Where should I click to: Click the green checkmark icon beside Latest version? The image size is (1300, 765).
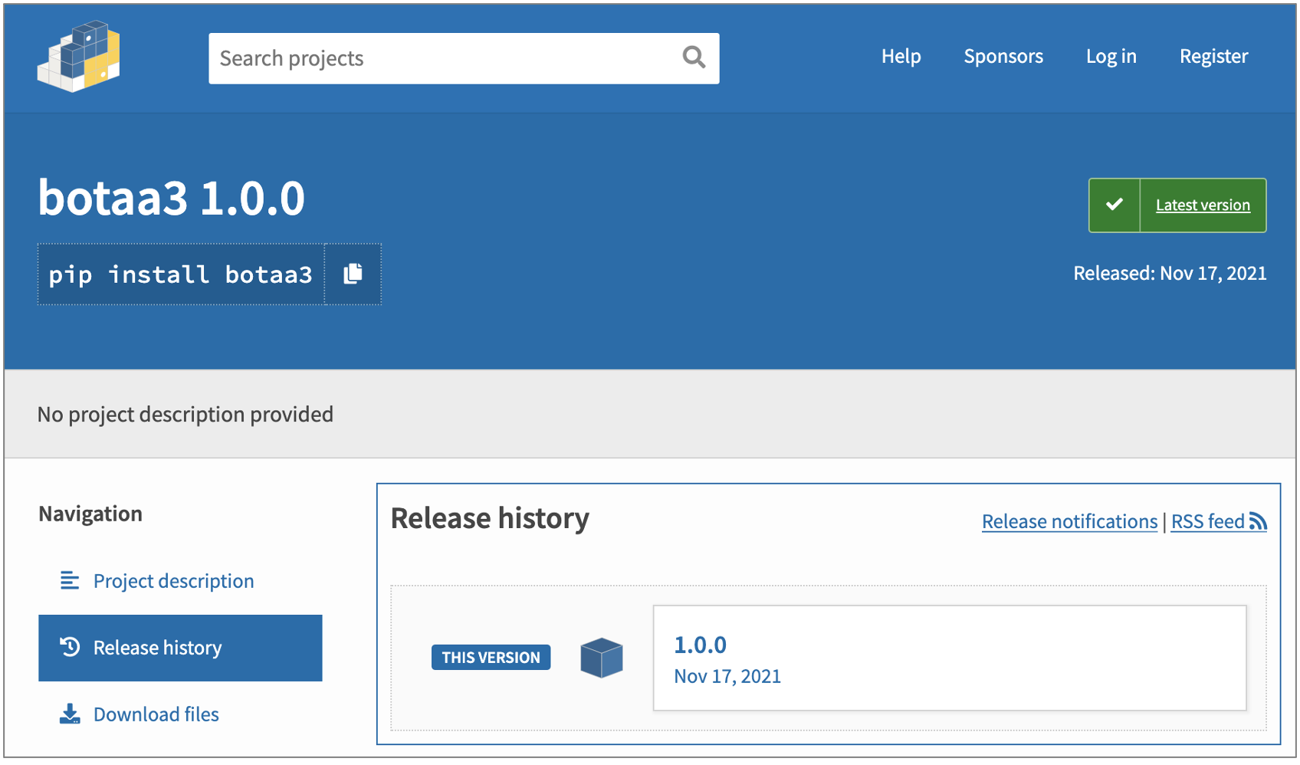(1115, 205)
